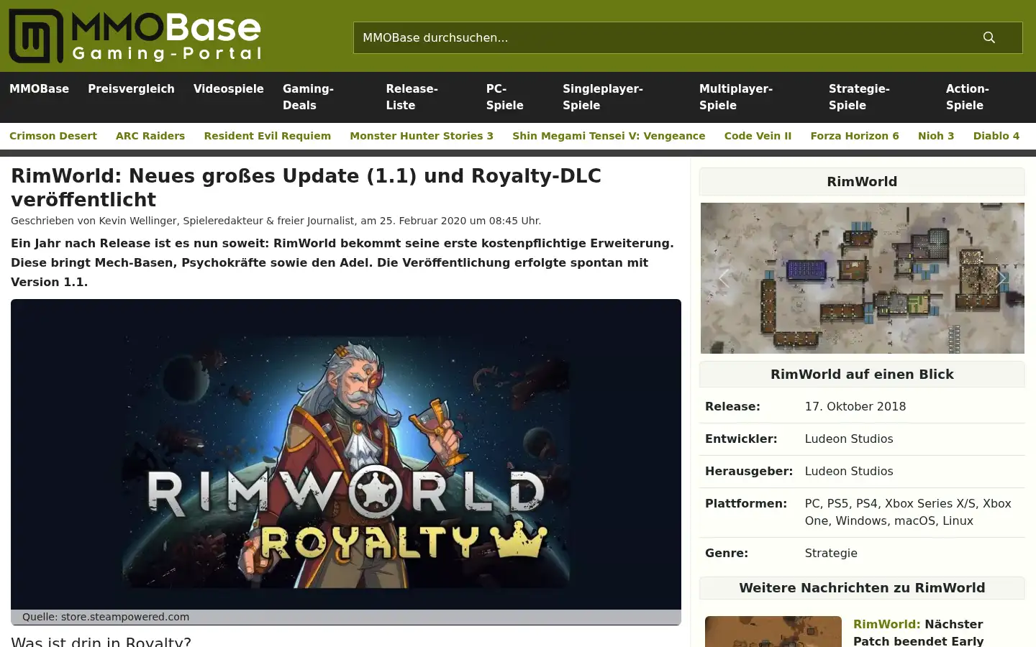
Task: Open the MMOBase menu item
Action: 39,89
